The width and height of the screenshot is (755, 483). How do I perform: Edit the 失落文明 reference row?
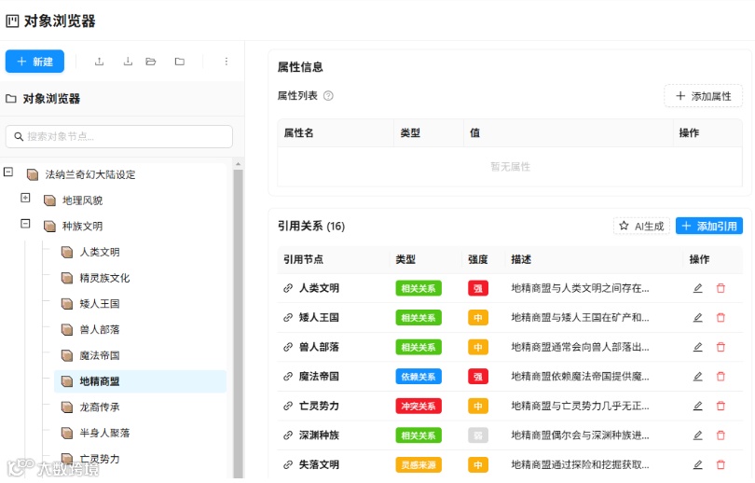[x=698, y=464]
